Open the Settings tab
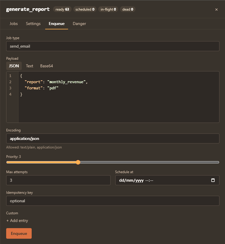Viewport: 225px width, 244px height. 33,24
